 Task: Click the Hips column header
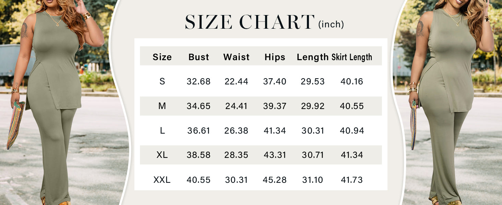pos(275,57)
